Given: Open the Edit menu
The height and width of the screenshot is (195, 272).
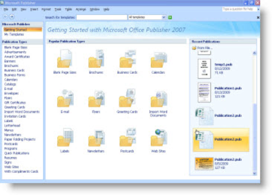Looking at the screenshot, I should (x=14, y=9).
